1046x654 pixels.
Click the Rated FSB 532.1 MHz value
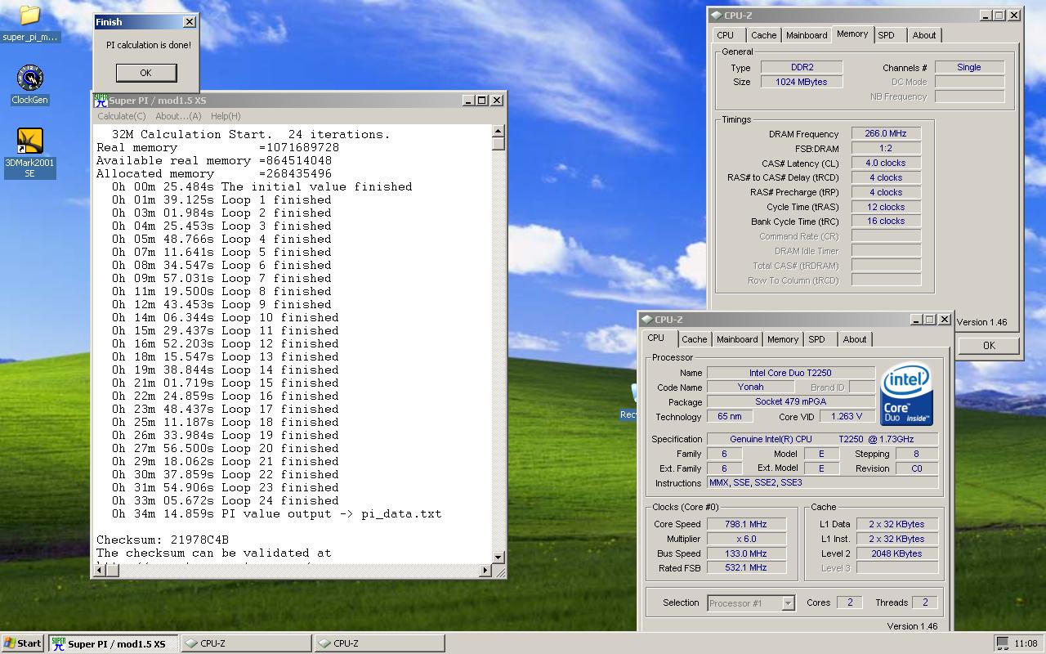point(745,567)
